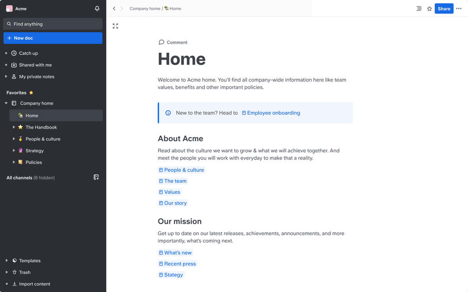Click the Find anything search field
Screen dimensions: 468x292
click(x=52, y=24)
